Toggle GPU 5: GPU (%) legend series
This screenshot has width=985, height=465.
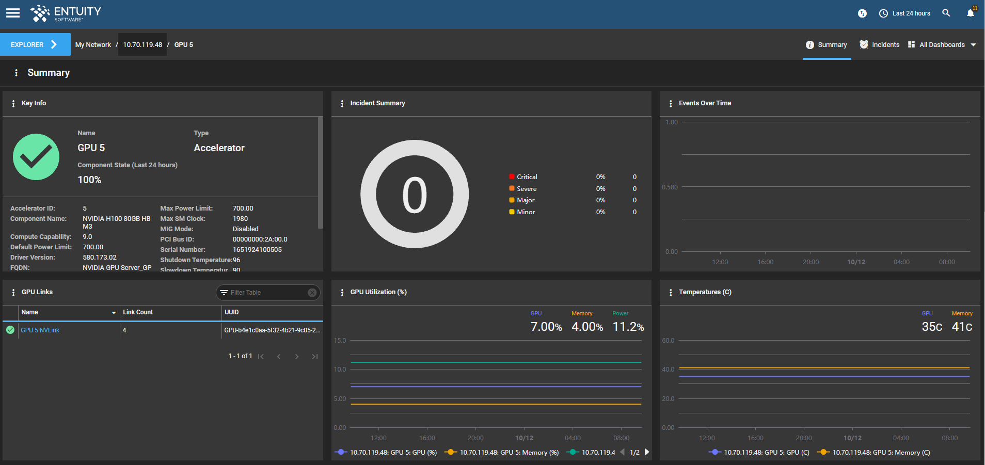pos(386,453)
